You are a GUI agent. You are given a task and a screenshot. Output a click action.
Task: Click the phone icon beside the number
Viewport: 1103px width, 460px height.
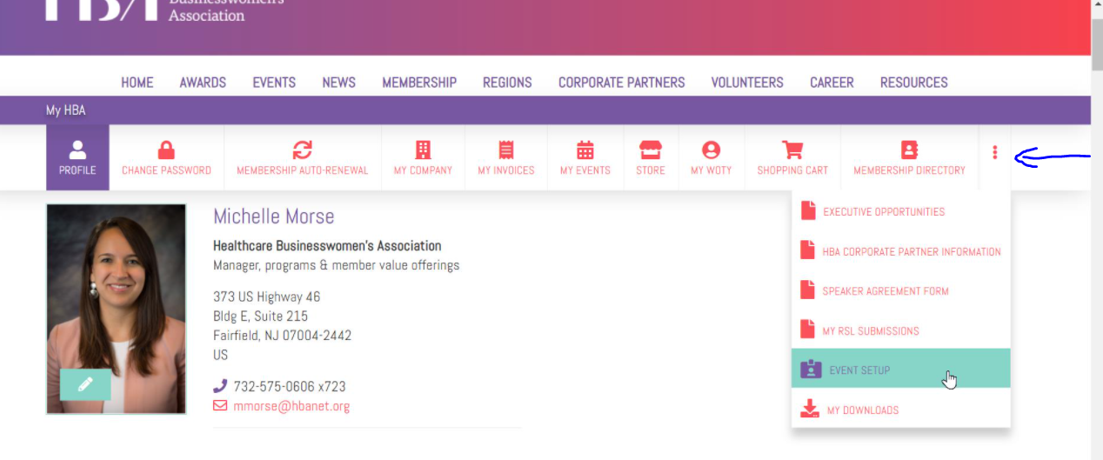pyautogui.click(x=220, y=386)
